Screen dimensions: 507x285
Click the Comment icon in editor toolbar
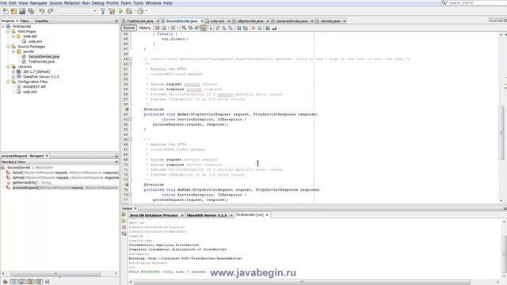click(x=268, y=28)
